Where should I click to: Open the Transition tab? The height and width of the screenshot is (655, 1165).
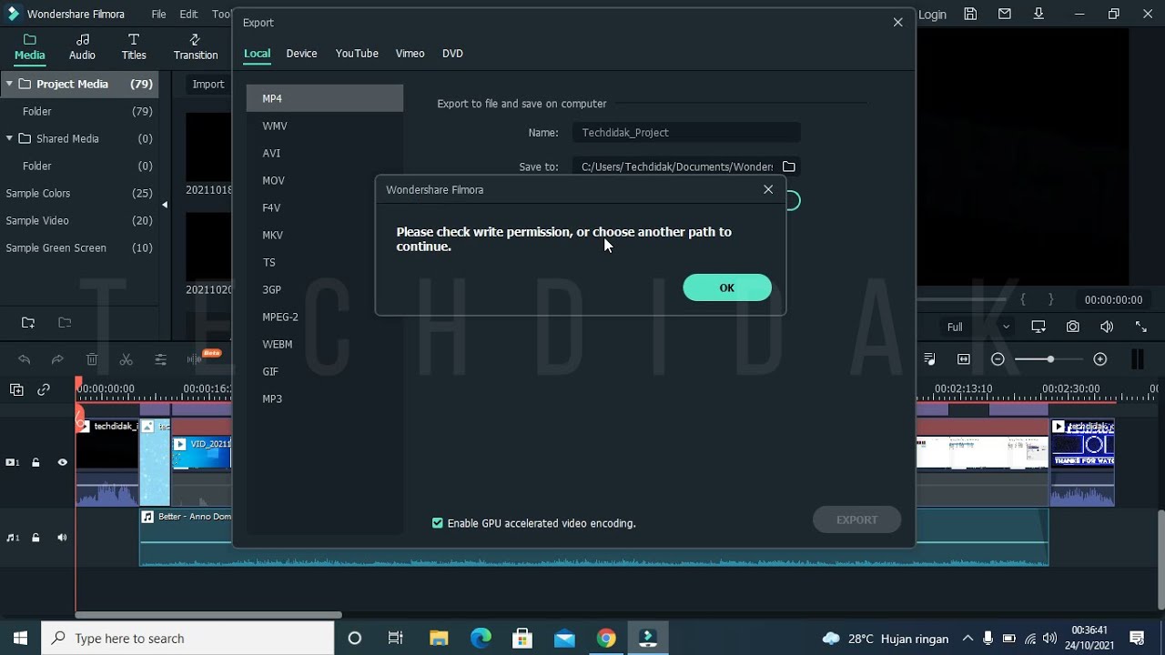tap(196, 46)
